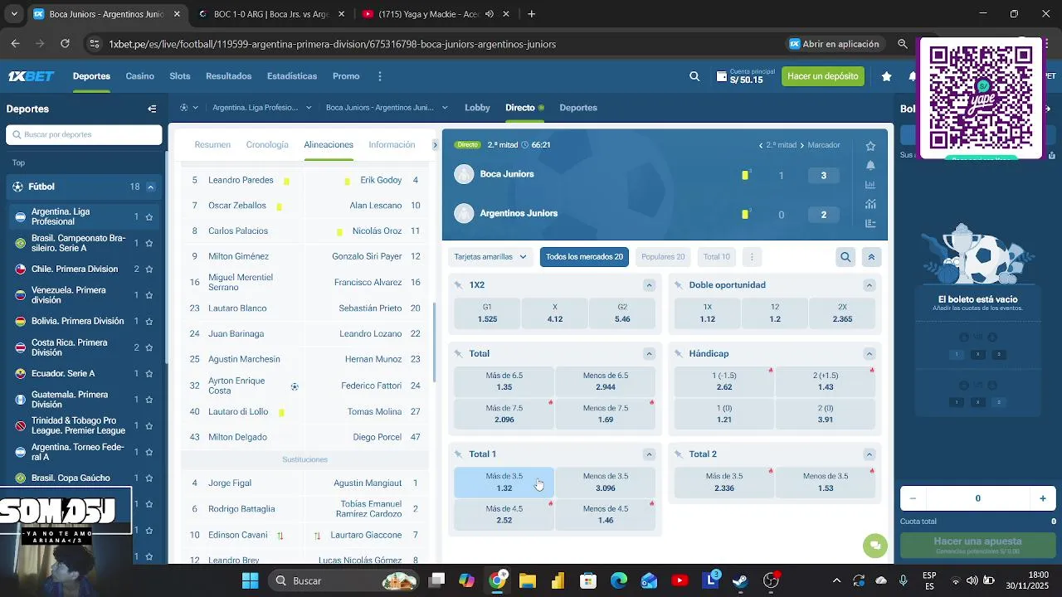Image resolution: width=1062 pixels, height=597 pixels.
Task: Favorite Guatemala Primera División with star
Action: (x=149, y=400)
